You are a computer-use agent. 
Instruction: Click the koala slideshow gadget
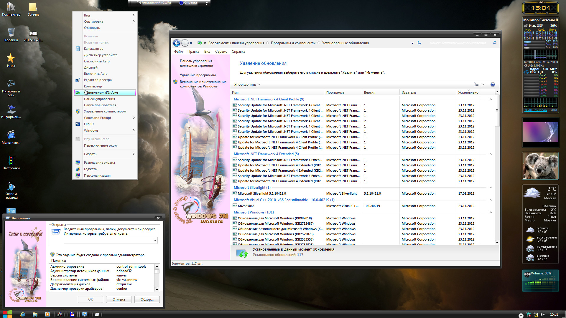tap(540, 166)
